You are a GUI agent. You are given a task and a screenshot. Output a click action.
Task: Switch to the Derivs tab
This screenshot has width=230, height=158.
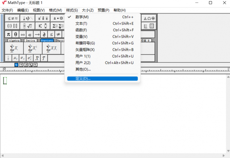click(30, 41)
